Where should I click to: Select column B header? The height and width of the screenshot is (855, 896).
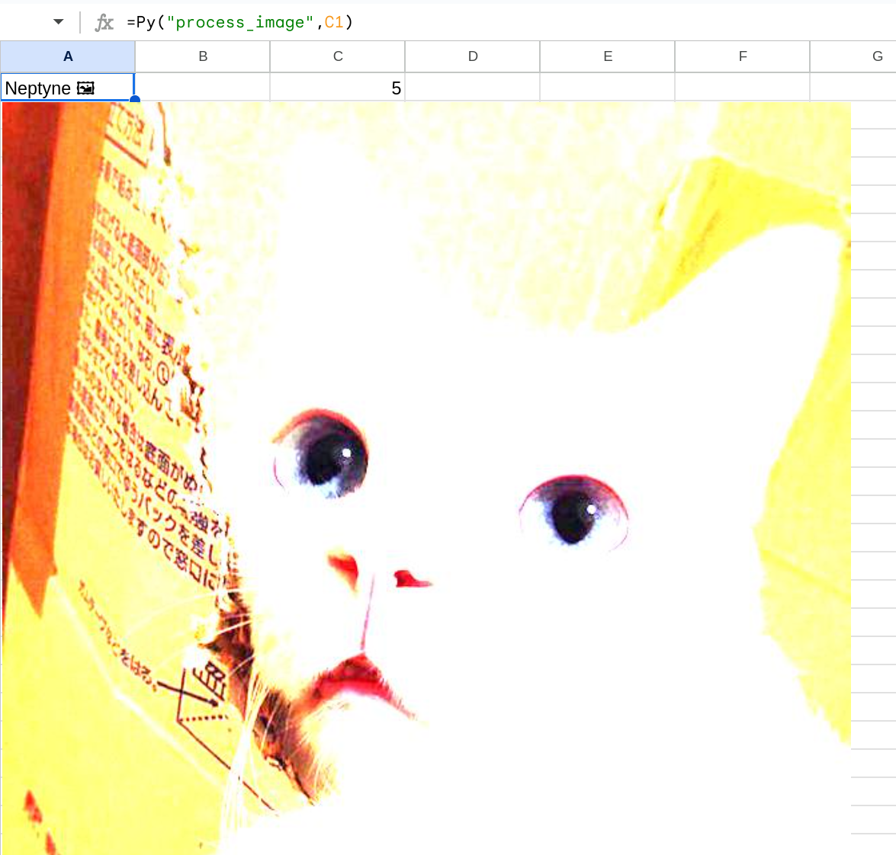(202, 56)
